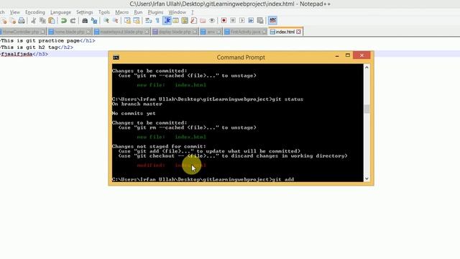This screenshot has width=460, height=259.
Task: Start macro recording with red dot
Action: tap(224, 21)
